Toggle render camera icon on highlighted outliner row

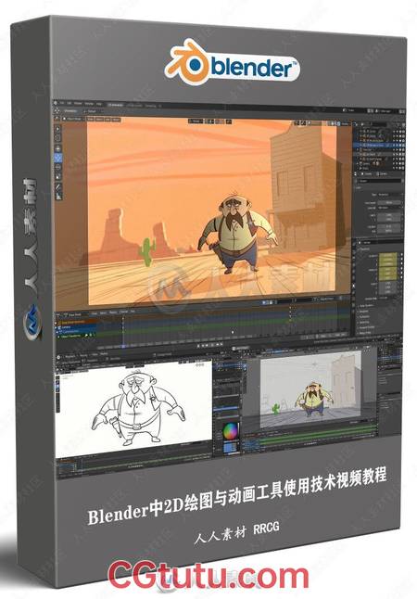click(x=402, y=146)
